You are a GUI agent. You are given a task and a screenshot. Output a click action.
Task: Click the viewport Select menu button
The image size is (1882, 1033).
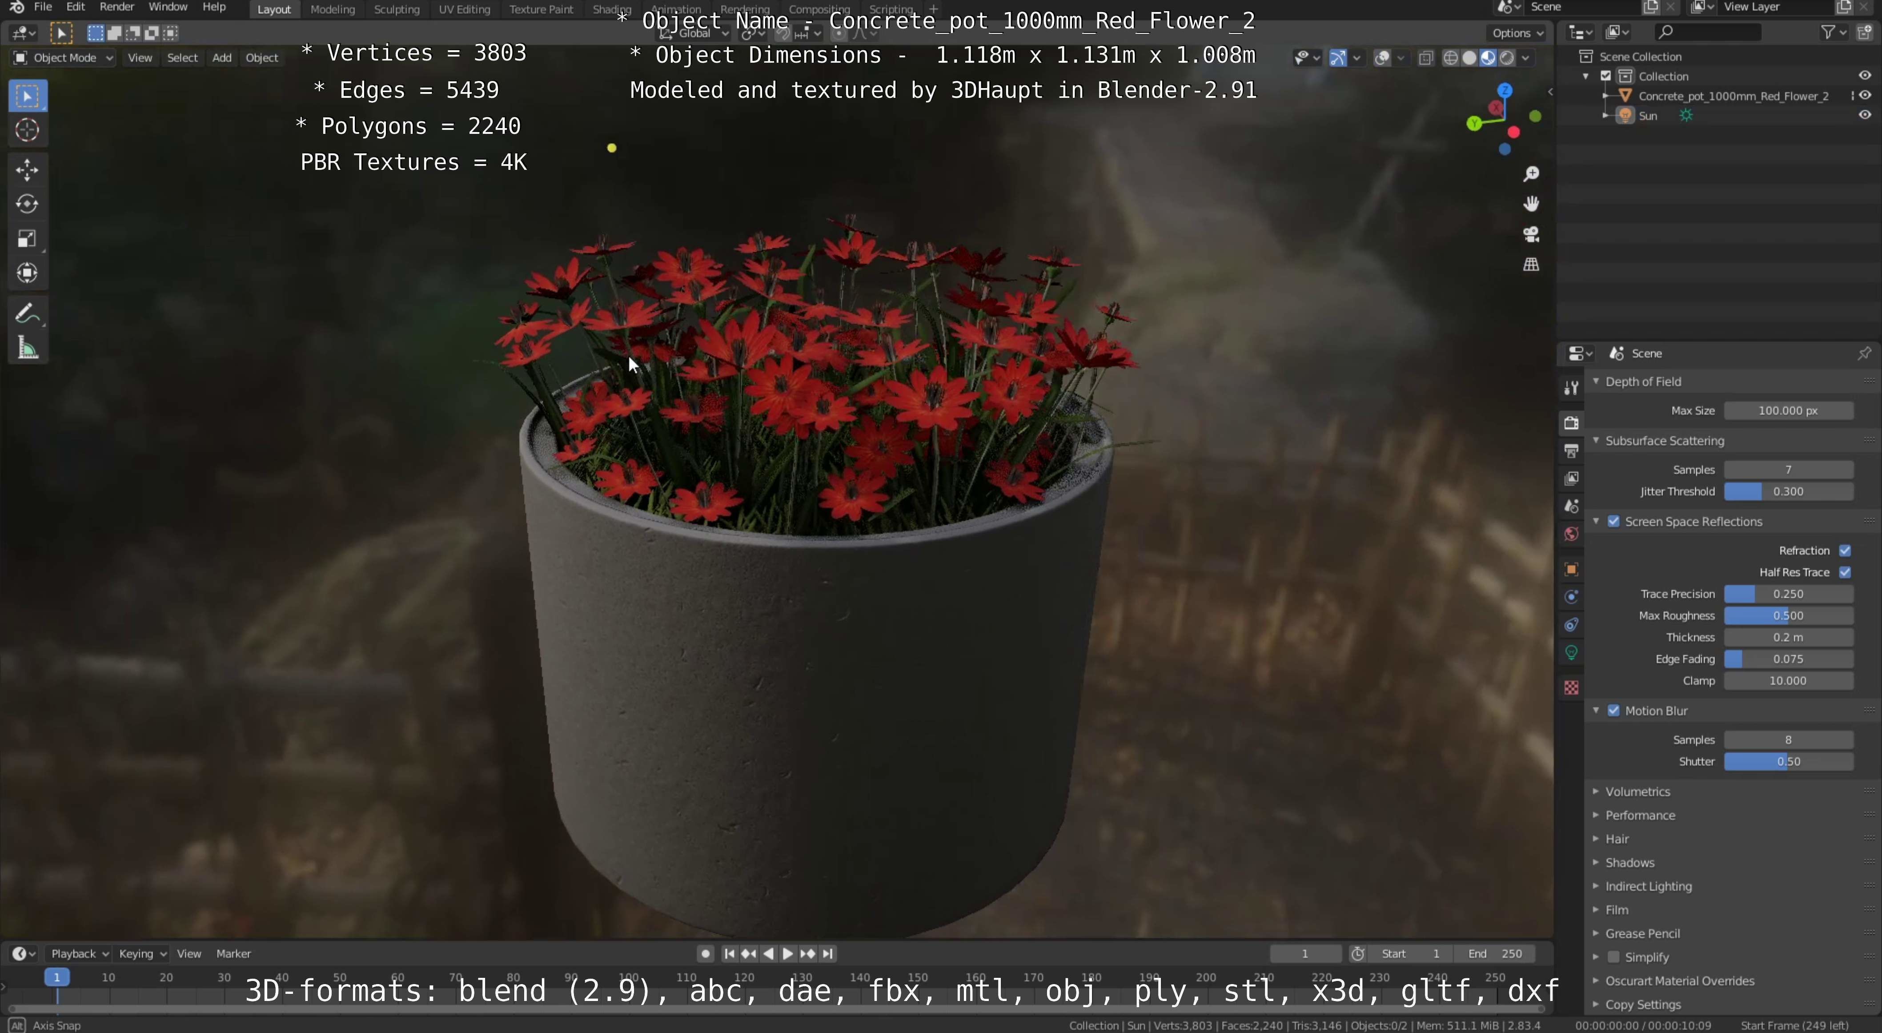pyautogui.click(x=182, y=58)
